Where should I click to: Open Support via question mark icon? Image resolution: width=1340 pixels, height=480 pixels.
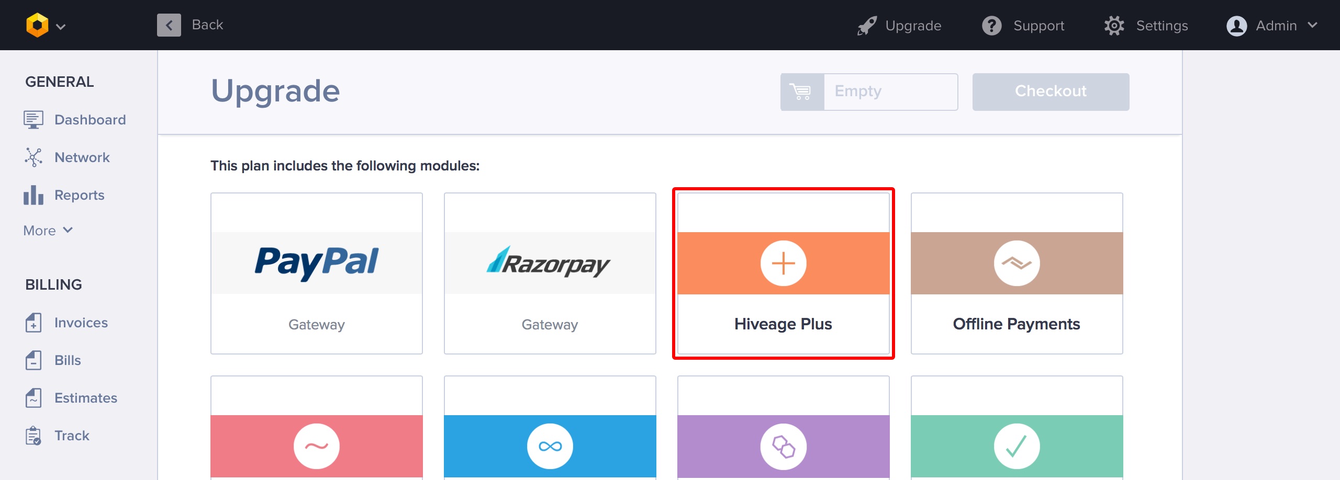(x=991, y=25)
